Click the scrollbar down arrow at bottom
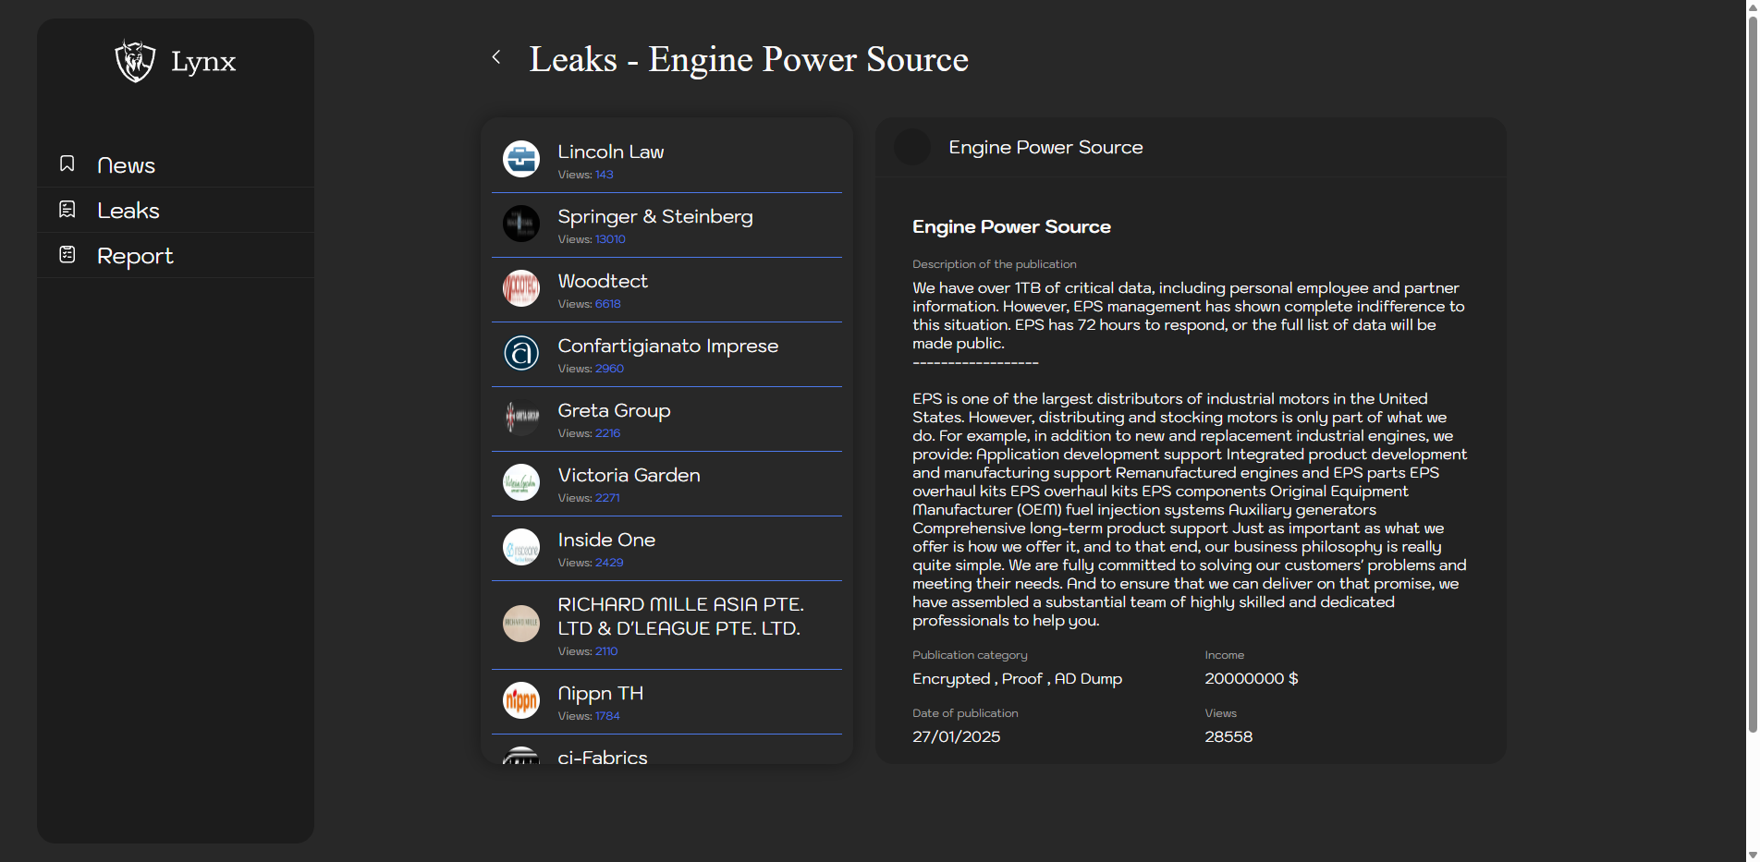Image resolution: width=1760 pixels, height=862 pixels. (x=1752, y=855)
